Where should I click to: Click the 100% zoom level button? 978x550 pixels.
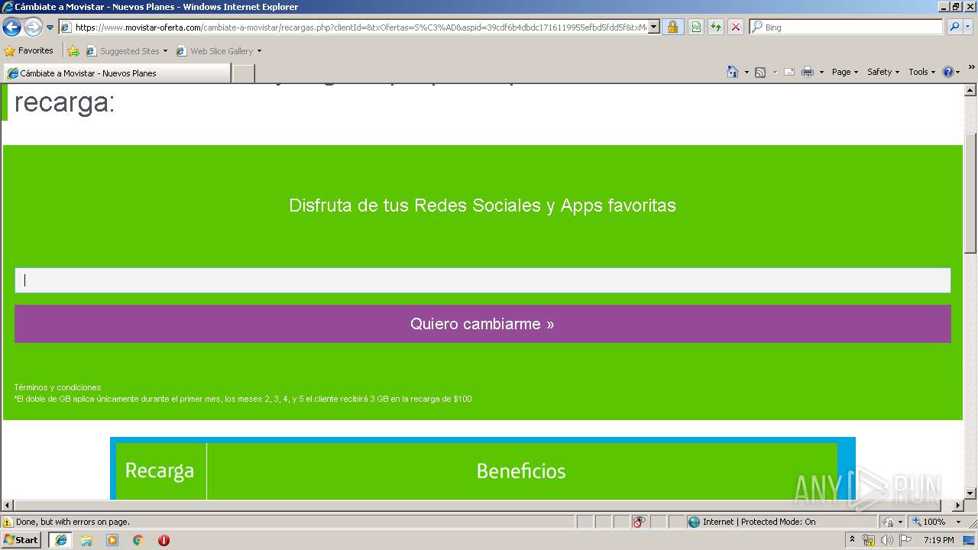[928, 522]
